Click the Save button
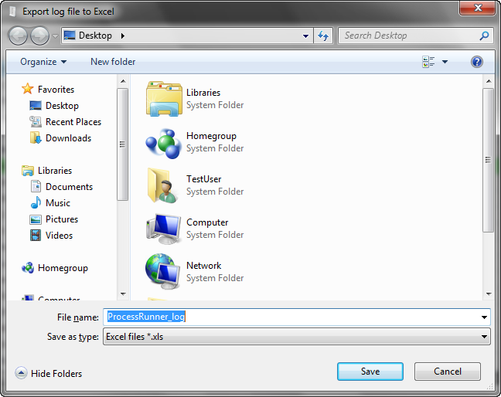 (x=370, y=372)
